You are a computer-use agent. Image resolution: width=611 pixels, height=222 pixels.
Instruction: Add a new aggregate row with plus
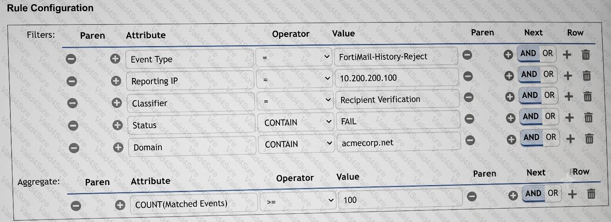(572, 194)
